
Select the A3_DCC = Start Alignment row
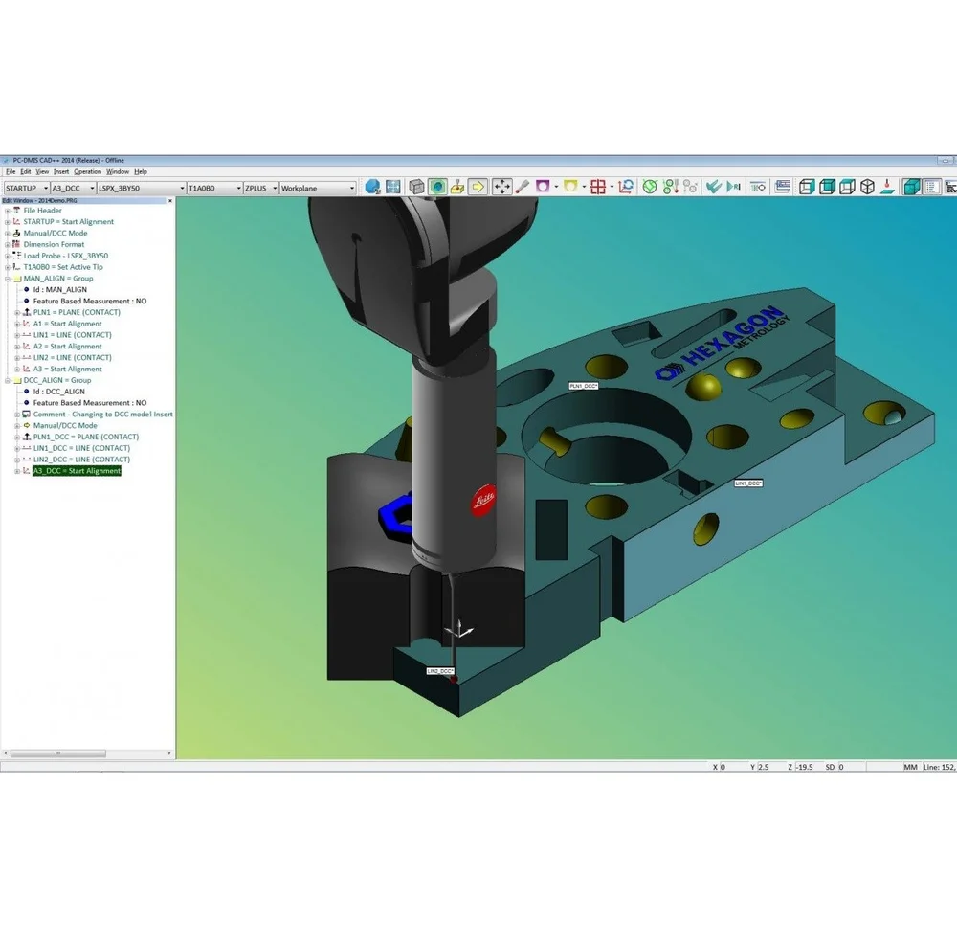[x=77, y=471]
